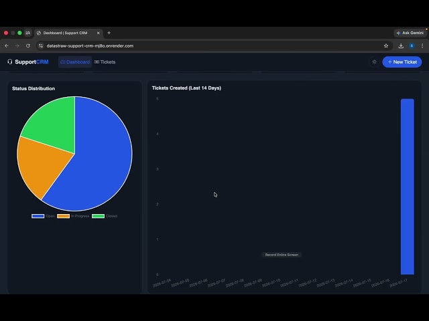Screen dimensions: 429x321
Task: Click the New Ticket button
Action: [402, 62]
